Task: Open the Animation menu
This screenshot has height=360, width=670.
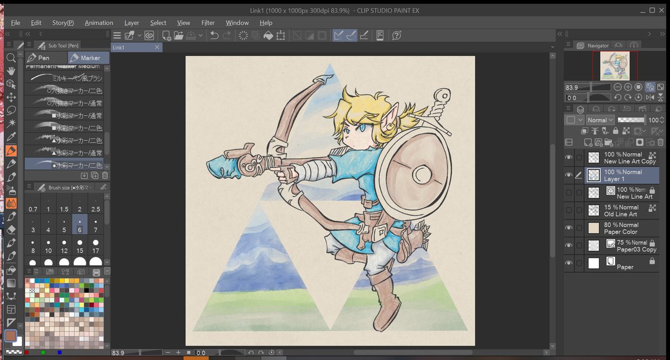Action: [x=99, y=23]
